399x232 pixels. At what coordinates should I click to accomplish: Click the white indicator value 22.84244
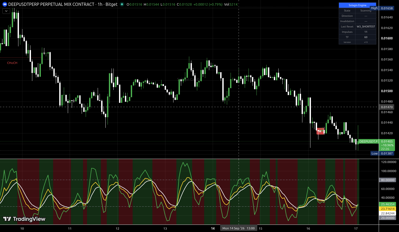click(388, 213)
